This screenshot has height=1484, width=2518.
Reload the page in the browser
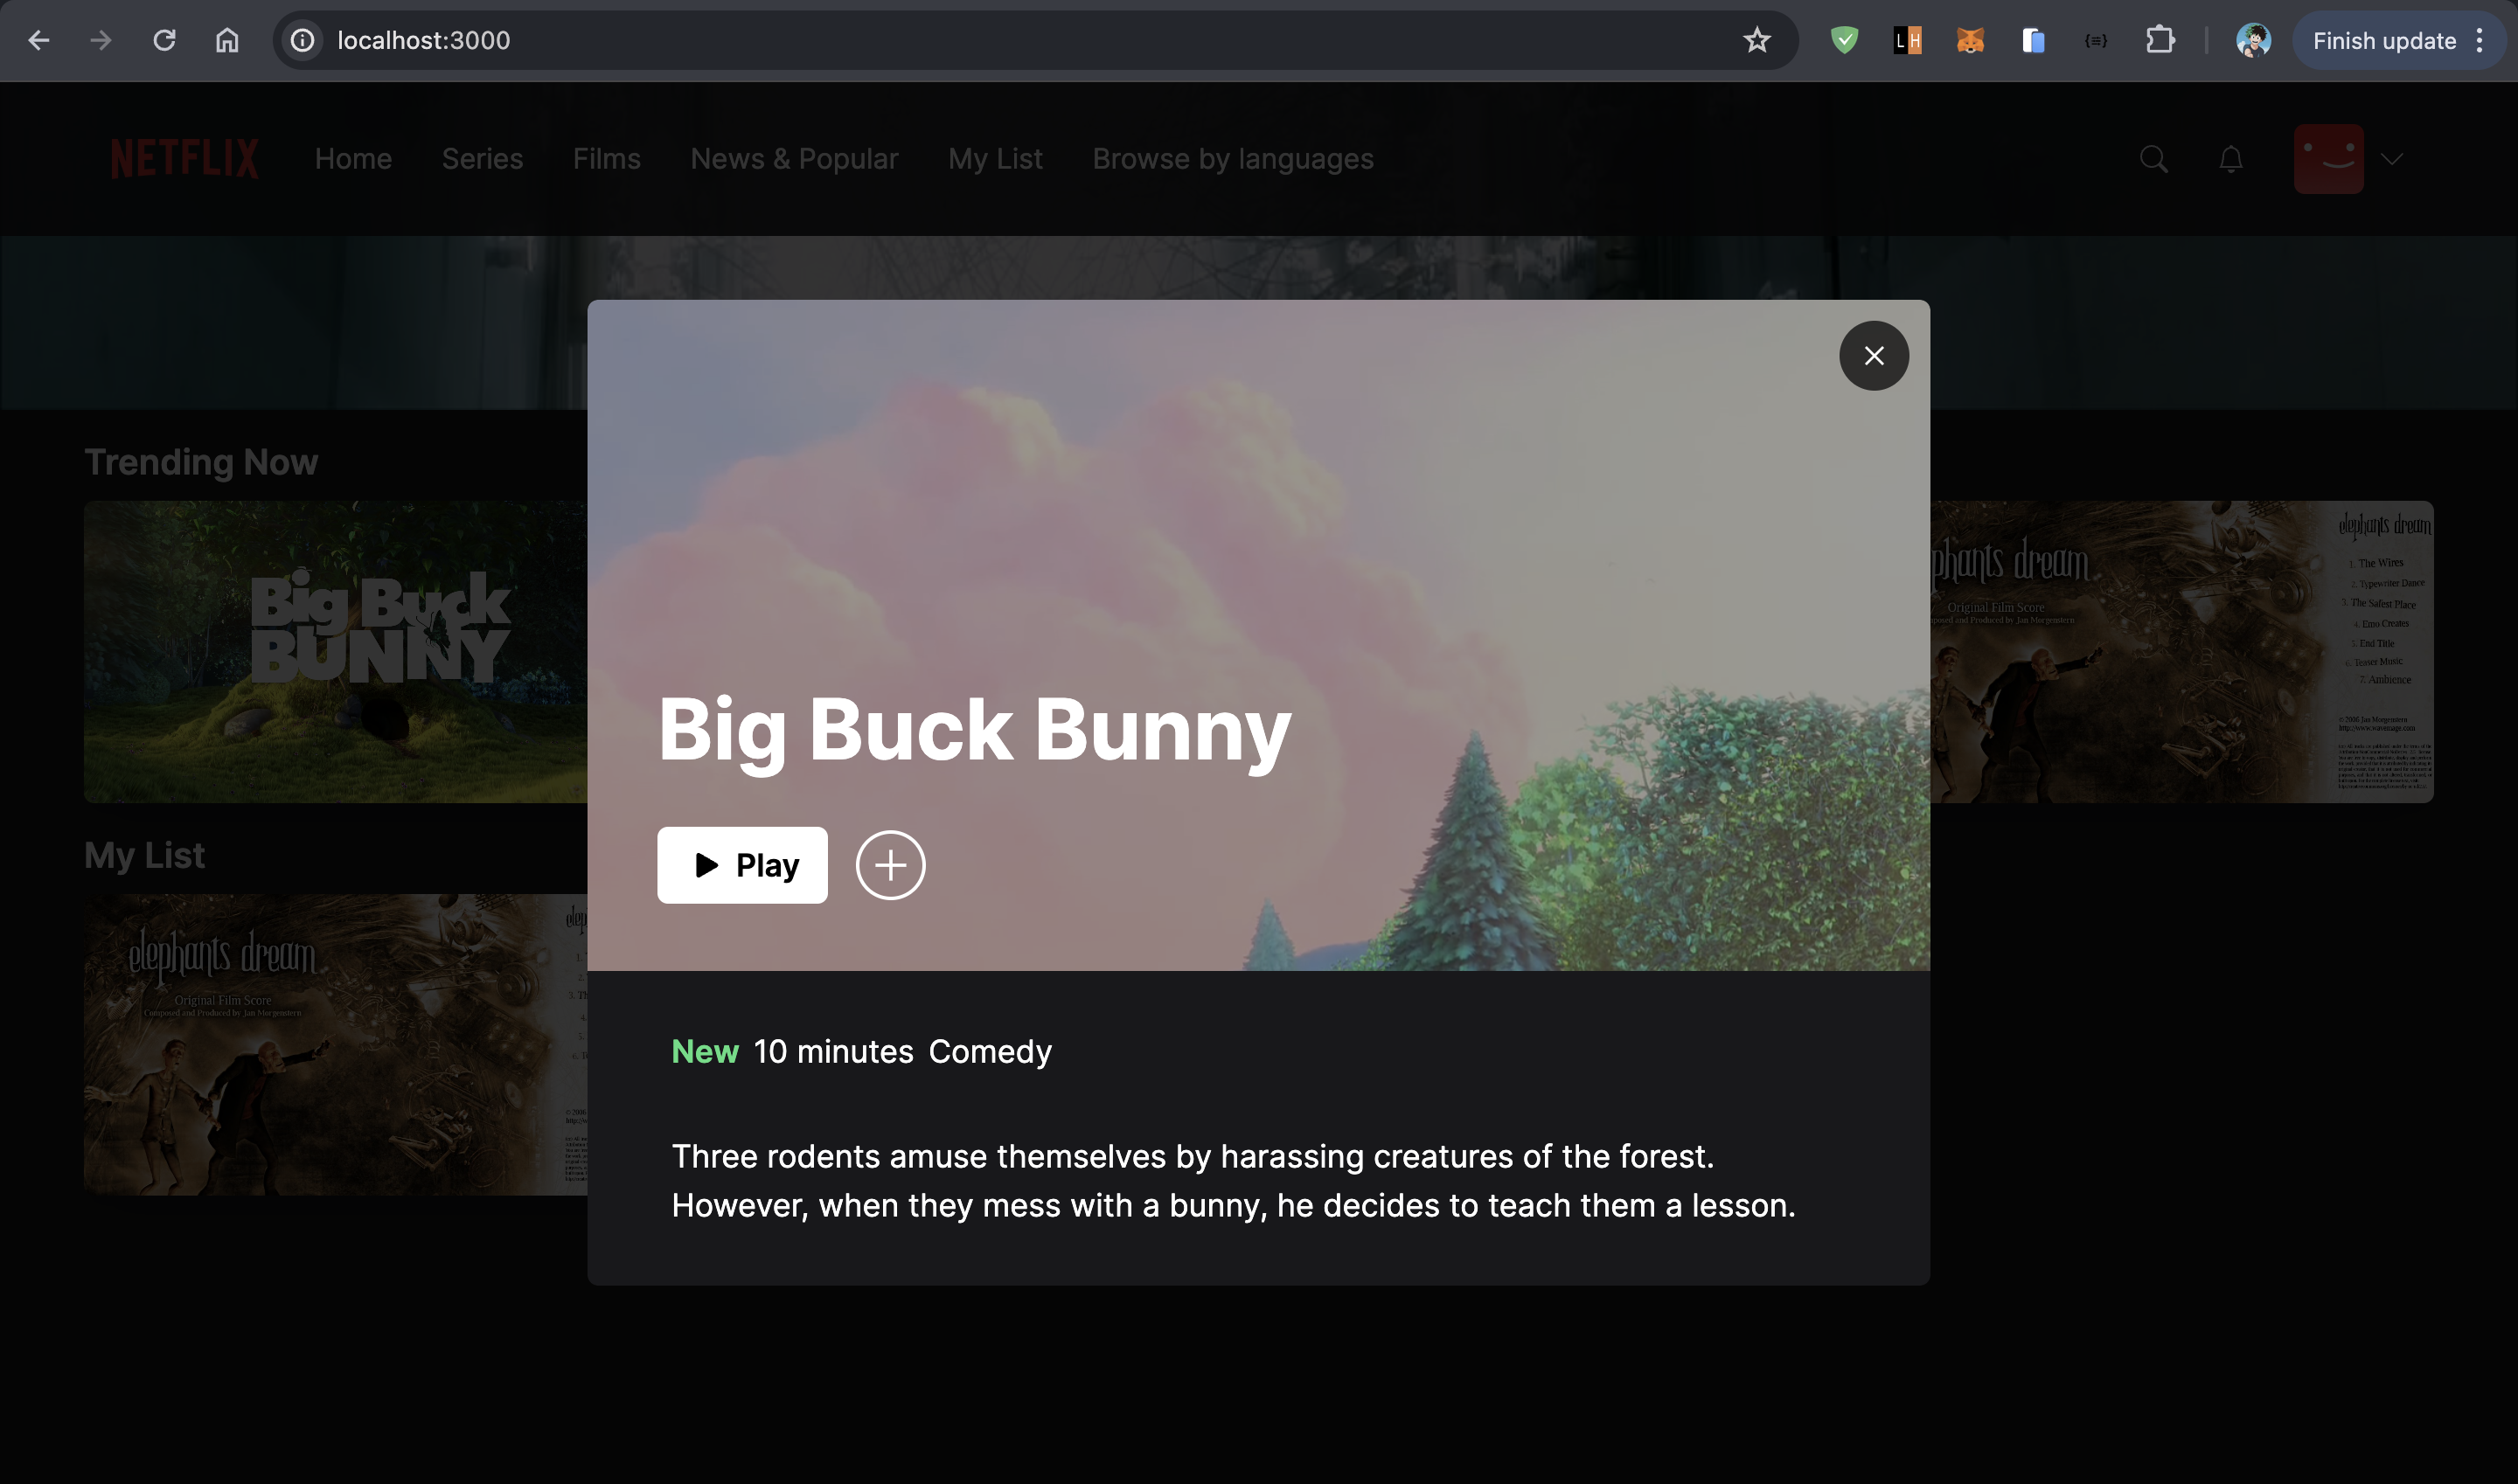[164, 41]
